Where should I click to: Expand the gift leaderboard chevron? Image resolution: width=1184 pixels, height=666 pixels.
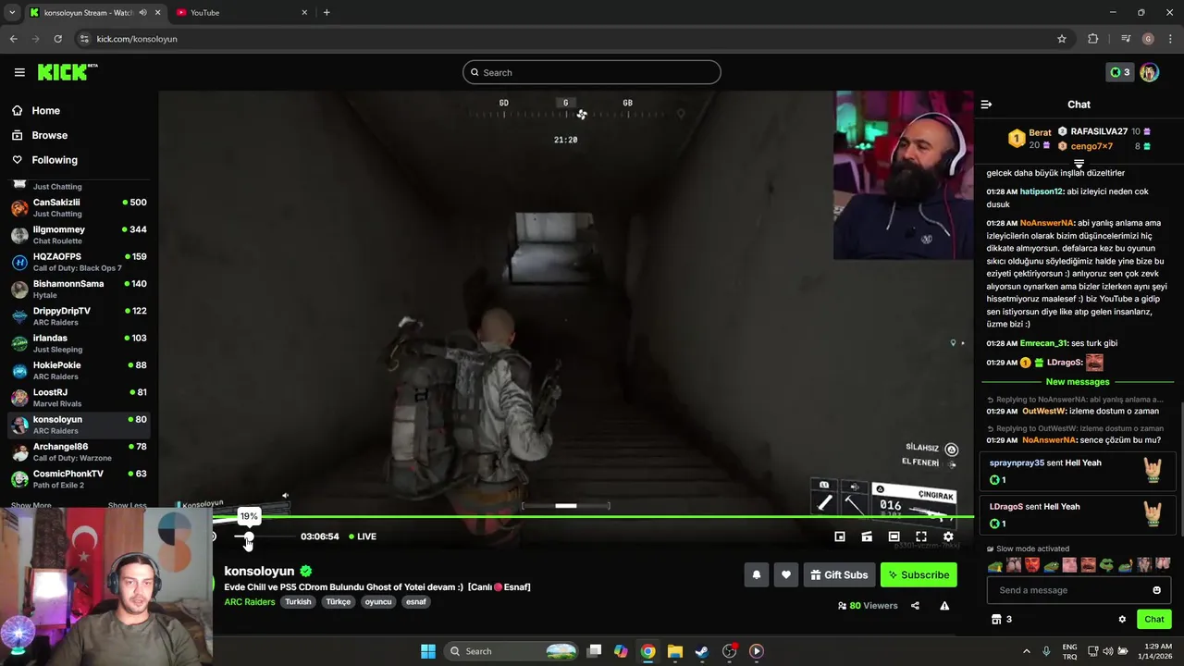click(1079, 164)
